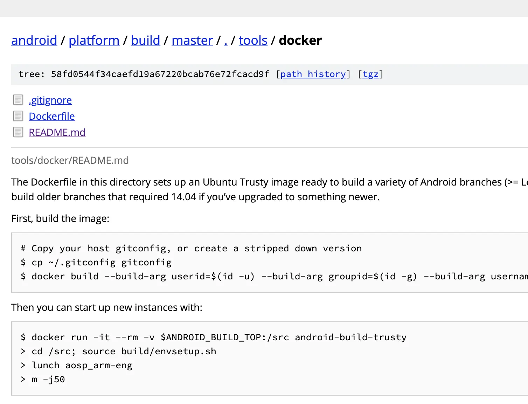Go to the android breadcrumb link
Viewport: 528px width, 404px height.
[x=34, y=41]
